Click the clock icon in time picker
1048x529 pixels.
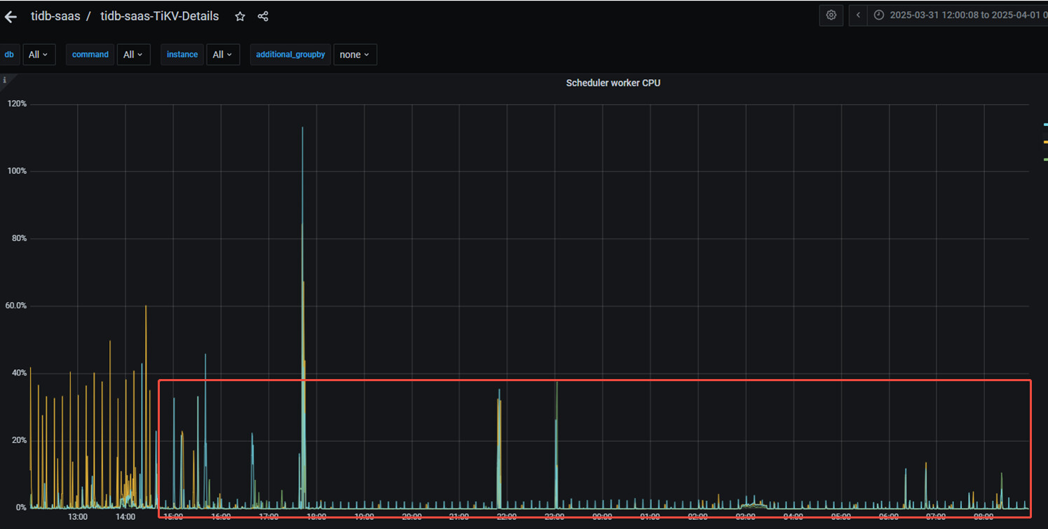(878, 15)
